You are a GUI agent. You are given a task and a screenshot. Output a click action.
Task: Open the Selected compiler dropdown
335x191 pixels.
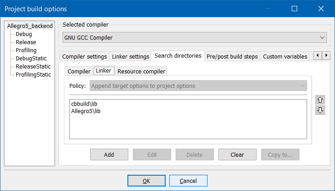195,38
